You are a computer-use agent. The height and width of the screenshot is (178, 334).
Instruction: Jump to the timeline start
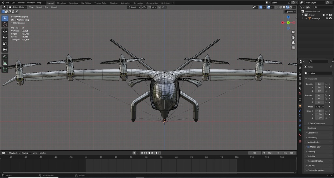142,153
